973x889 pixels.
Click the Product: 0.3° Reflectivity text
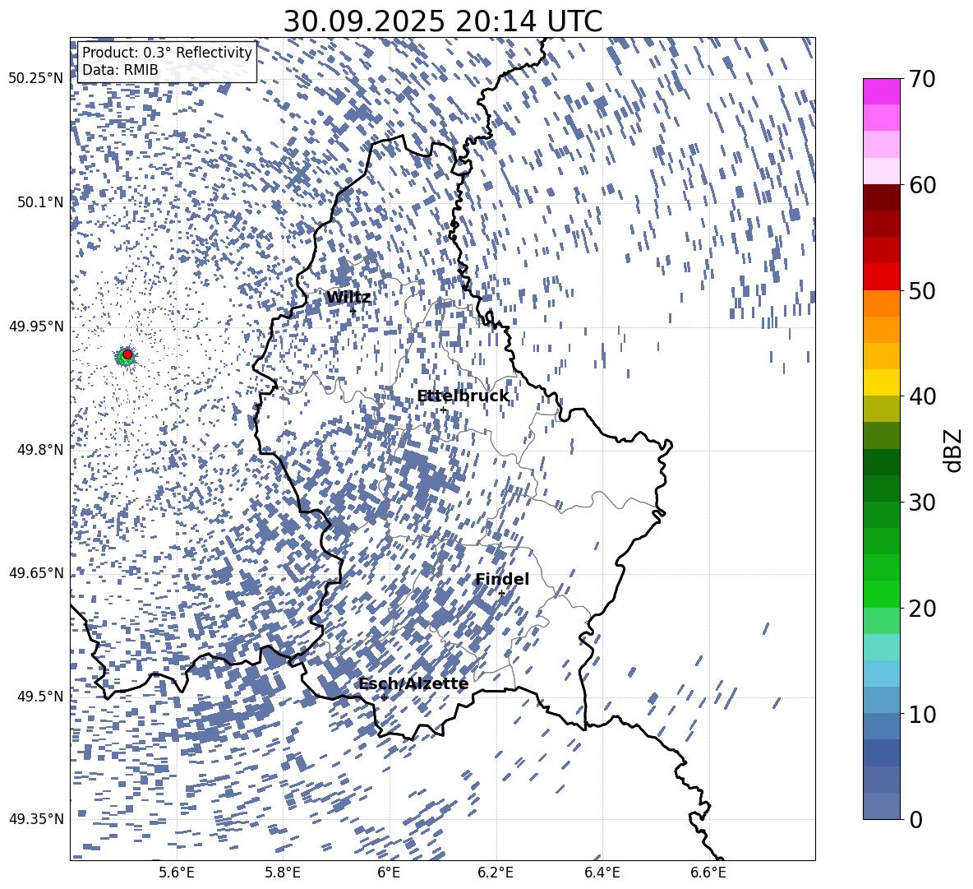click(167, 53)
